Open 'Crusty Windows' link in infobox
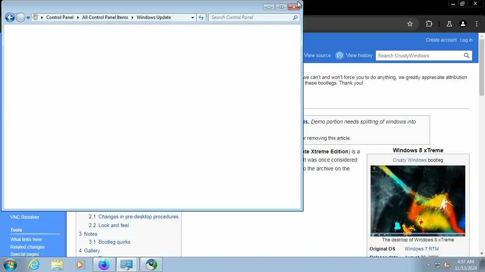 [410, 160]
